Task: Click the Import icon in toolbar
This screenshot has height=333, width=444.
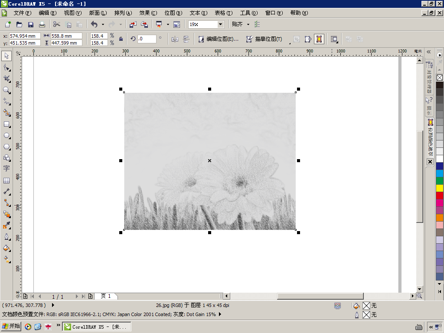Action: [x=133, y=24]
